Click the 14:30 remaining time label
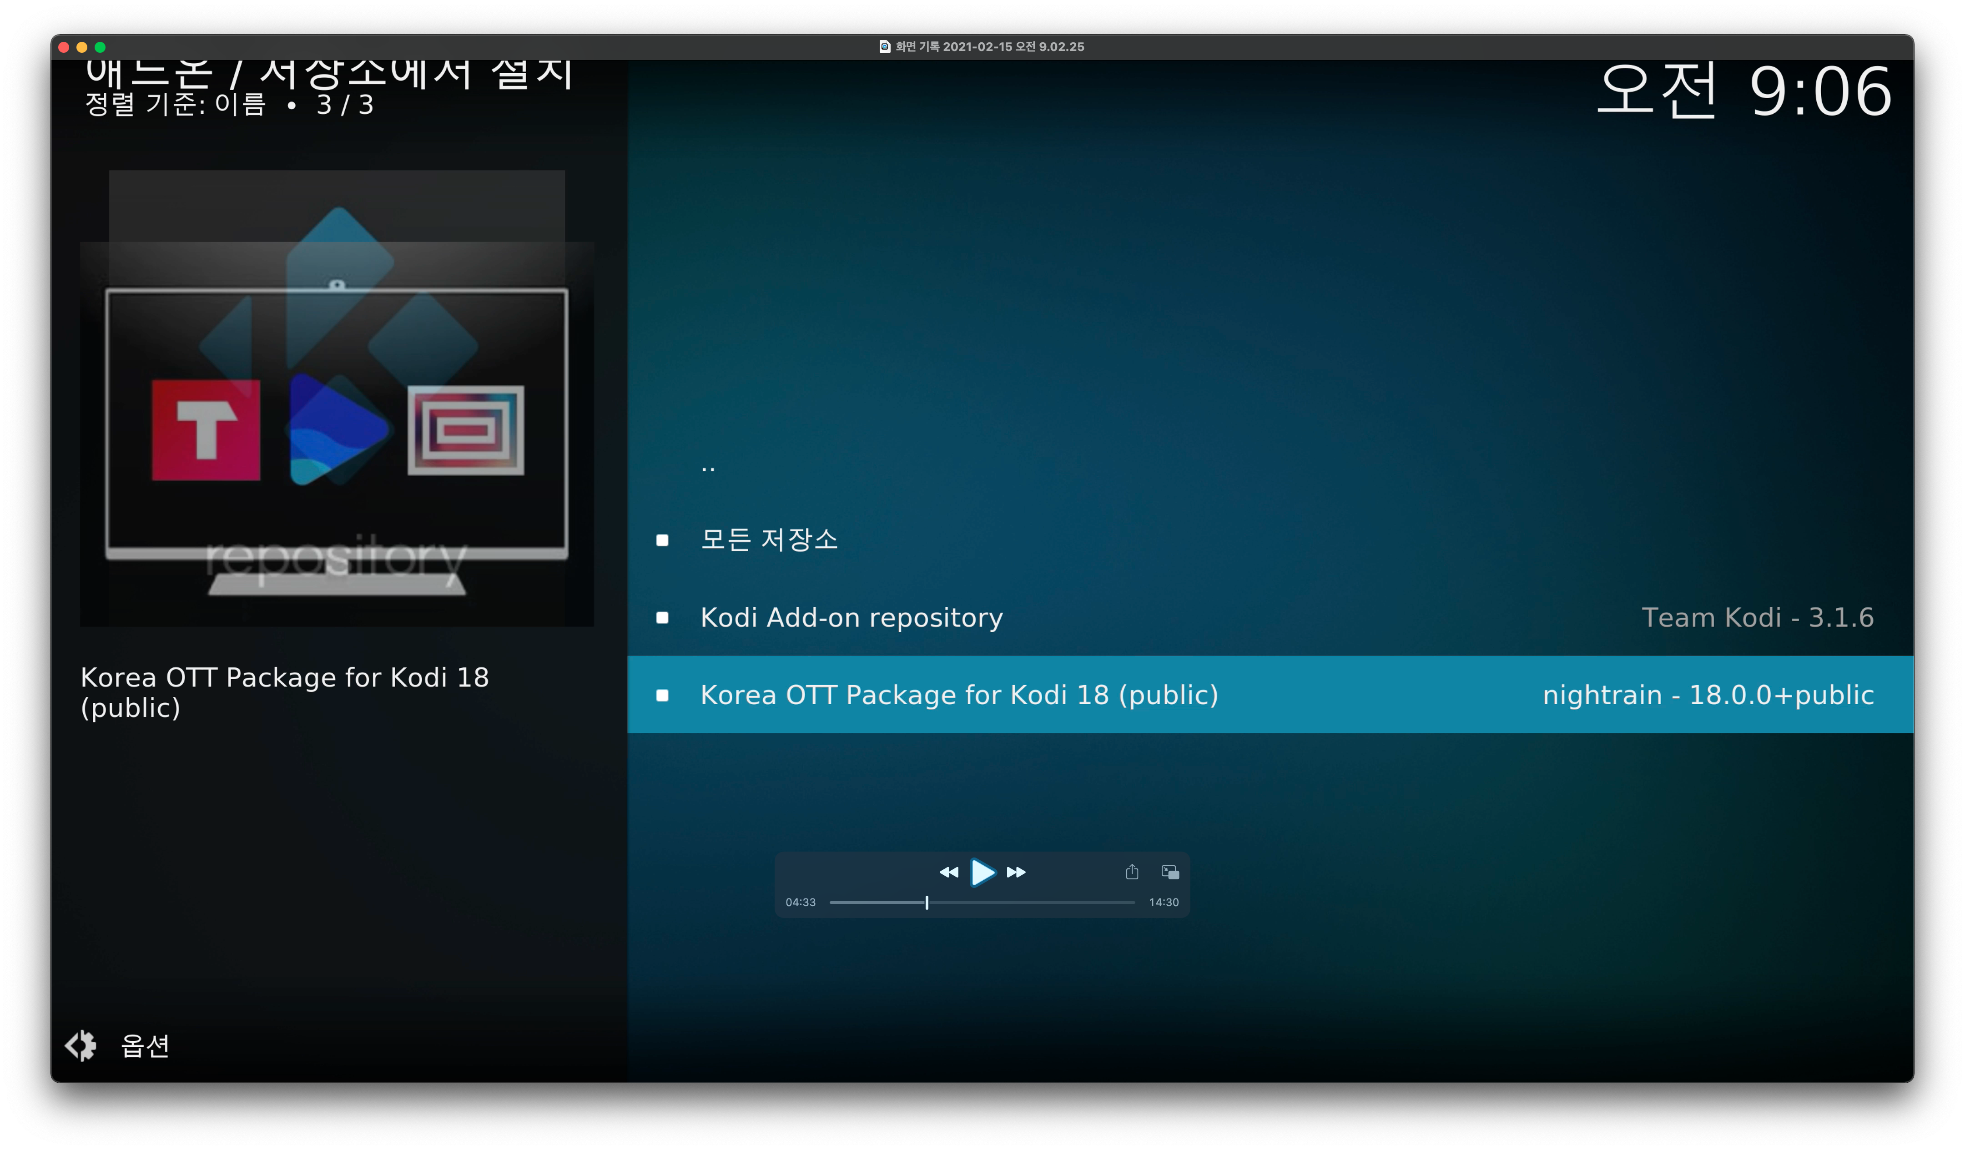 pos(1164,902)
